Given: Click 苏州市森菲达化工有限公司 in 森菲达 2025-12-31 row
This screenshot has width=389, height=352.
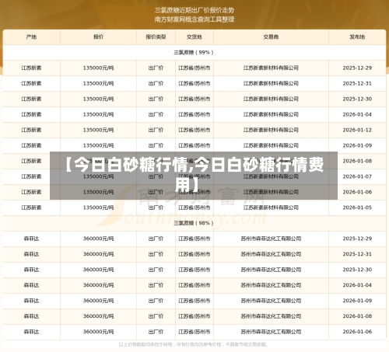Looking at the screenshot, I should (271, 254).
